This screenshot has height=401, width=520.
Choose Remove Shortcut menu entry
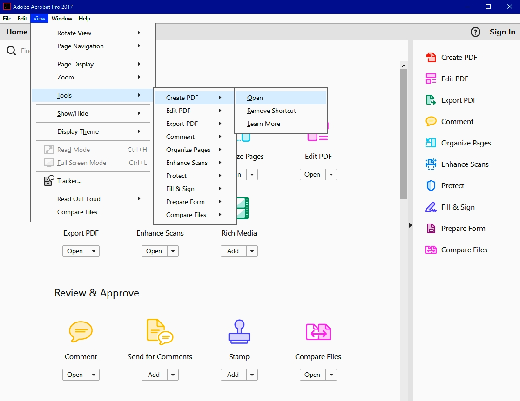(281, 111)
